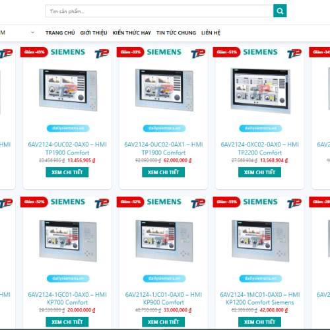
Task: Expand the category dropdown chevron in navbar
Action: pyautogui.click(x=32, y=32)
